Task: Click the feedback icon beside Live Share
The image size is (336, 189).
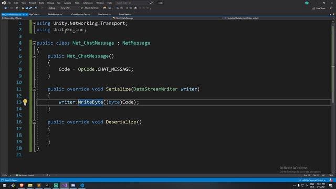Action: point(331,8)
